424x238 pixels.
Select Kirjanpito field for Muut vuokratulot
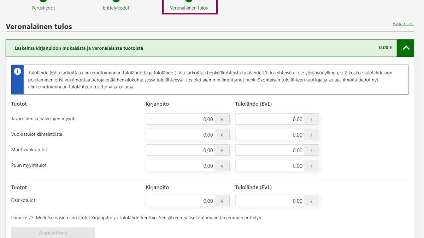click(x=180, y=150)
